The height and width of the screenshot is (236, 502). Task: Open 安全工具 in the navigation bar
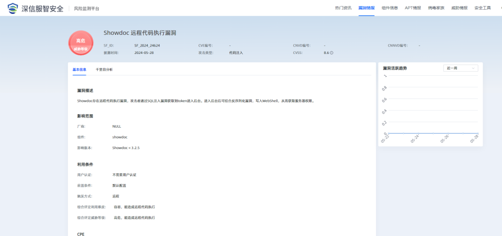pos(482,8)
